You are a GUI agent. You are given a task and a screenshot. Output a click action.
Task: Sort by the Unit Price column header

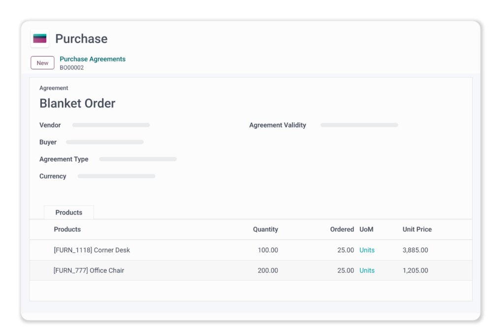point(417,229)
